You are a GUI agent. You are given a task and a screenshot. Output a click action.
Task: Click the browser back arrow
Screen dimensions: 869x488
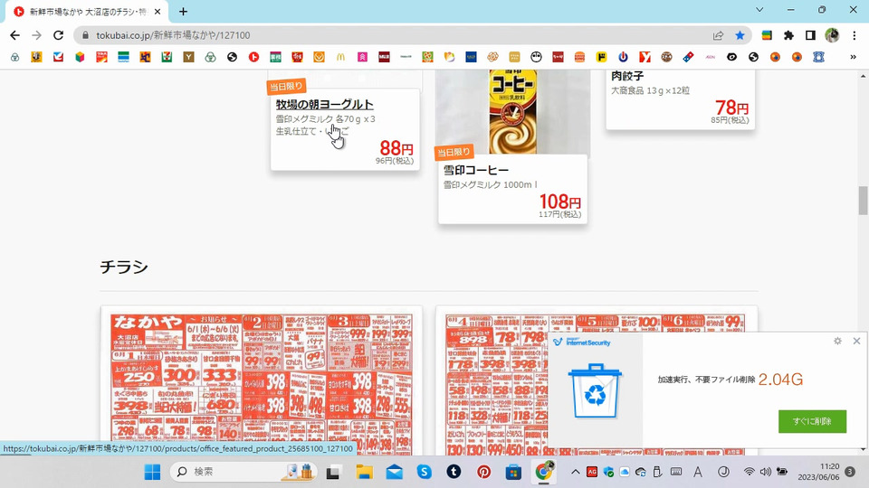tap(15, 35)
